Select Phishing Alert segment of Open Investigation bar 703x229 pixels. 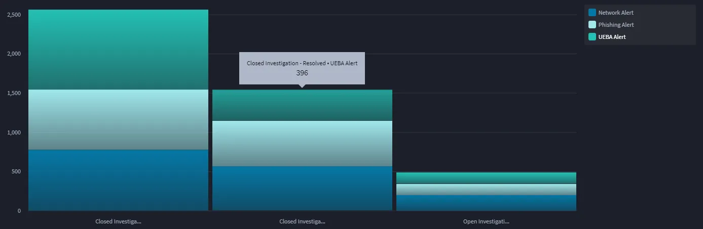coord(486,190)
